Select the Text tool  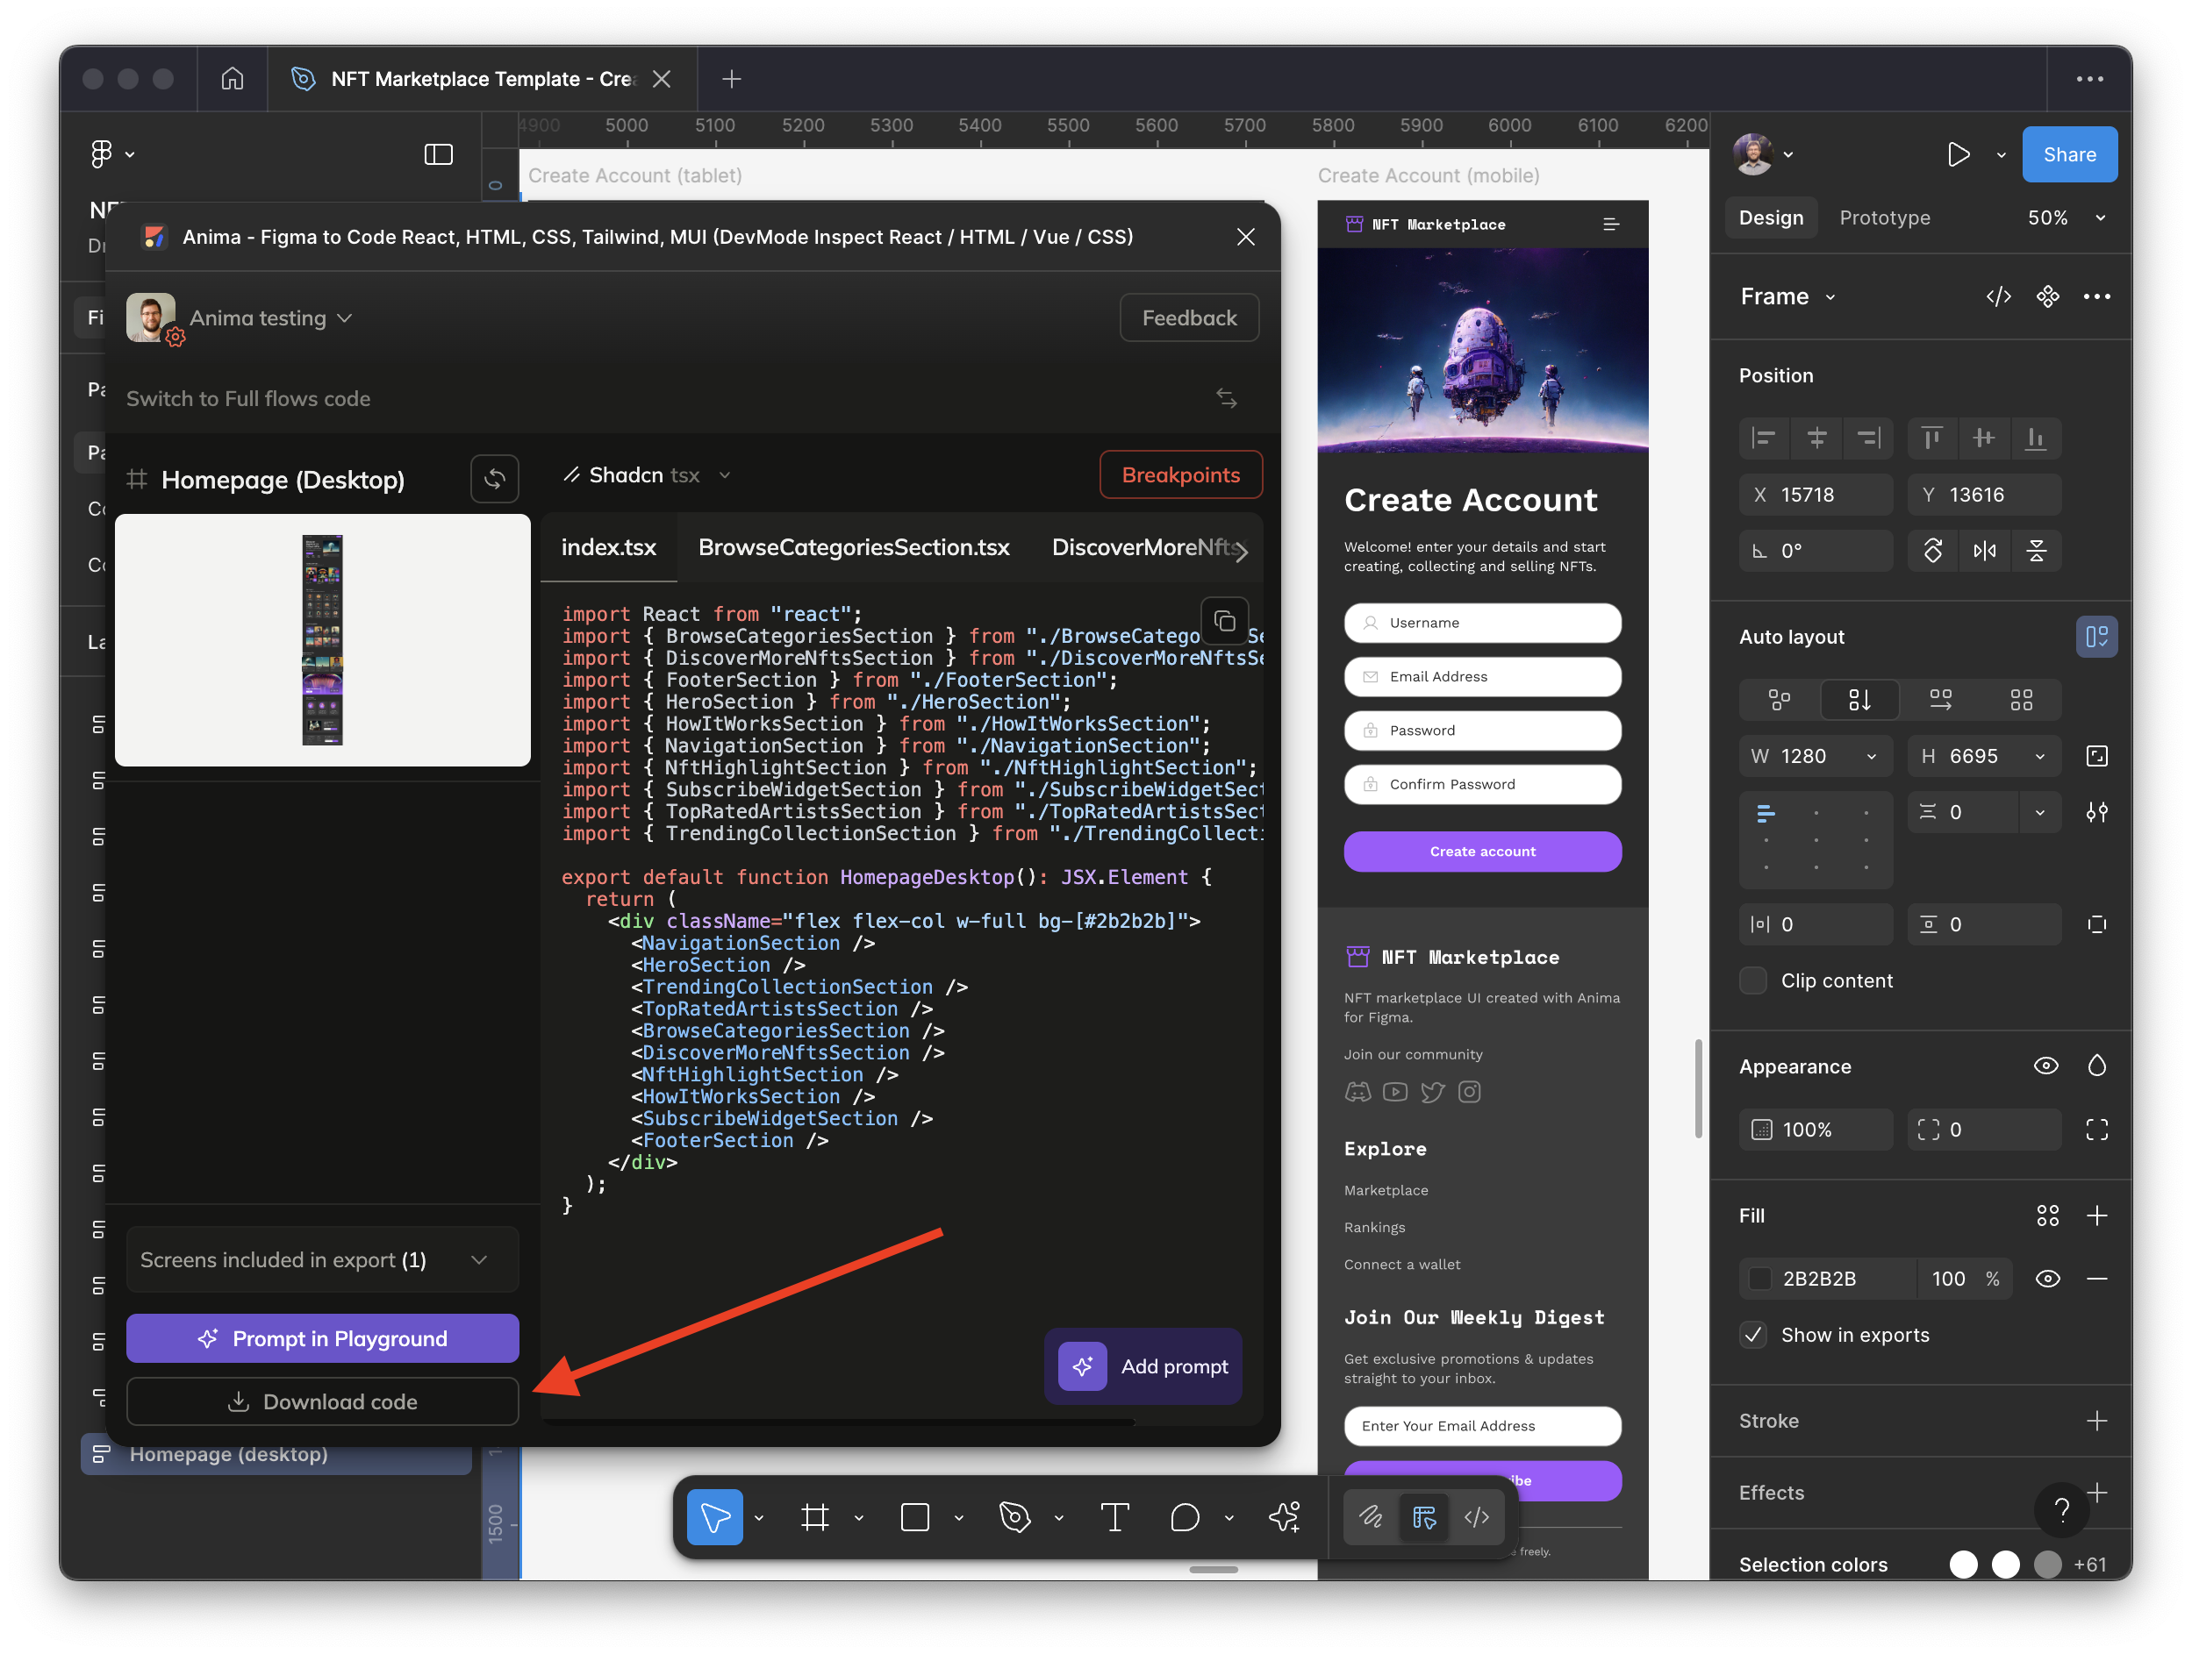pyautogui.click(x=1114, y=1516)
